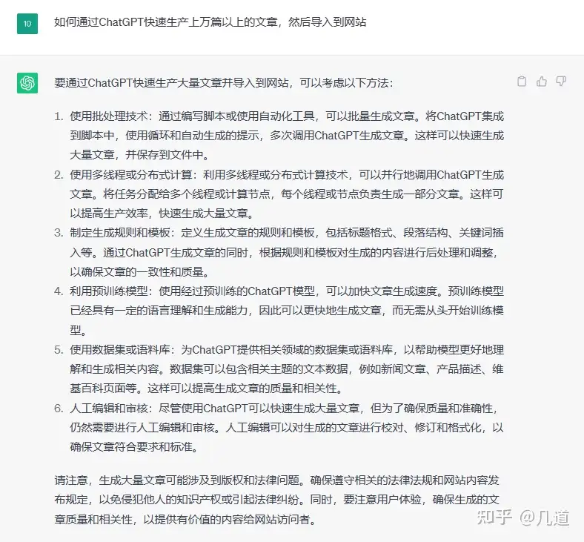Click the ChatGPT logo avatar
The width and height of the screenshot is (584, 542).
(x=27, y=83)
